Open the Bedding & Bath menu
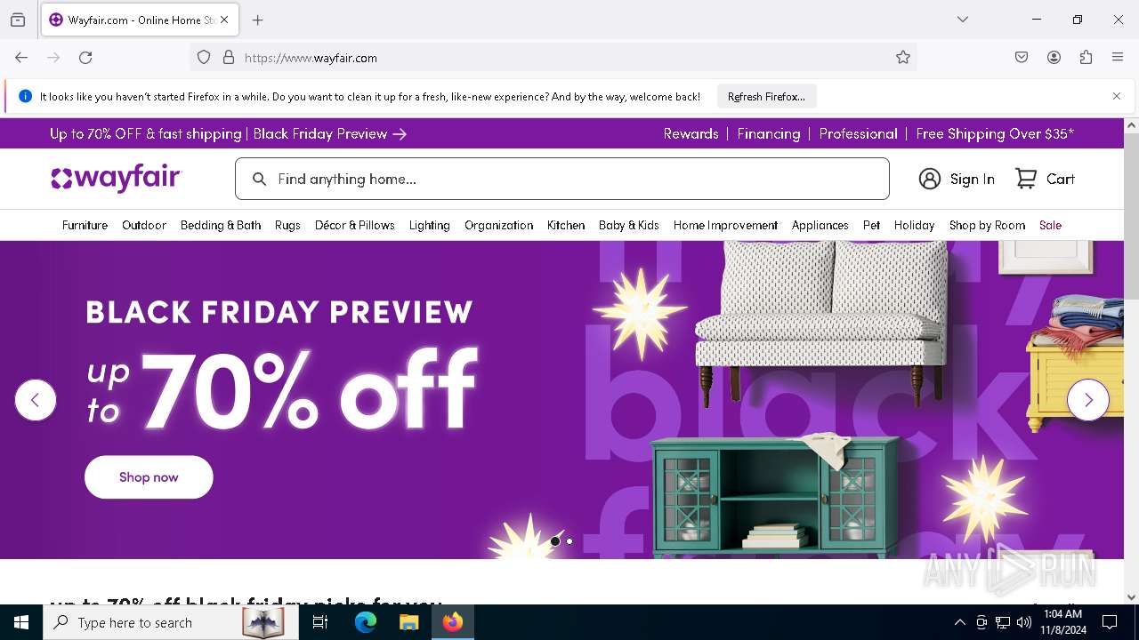Screen dimensions: 1139x640 coord(221,226)
